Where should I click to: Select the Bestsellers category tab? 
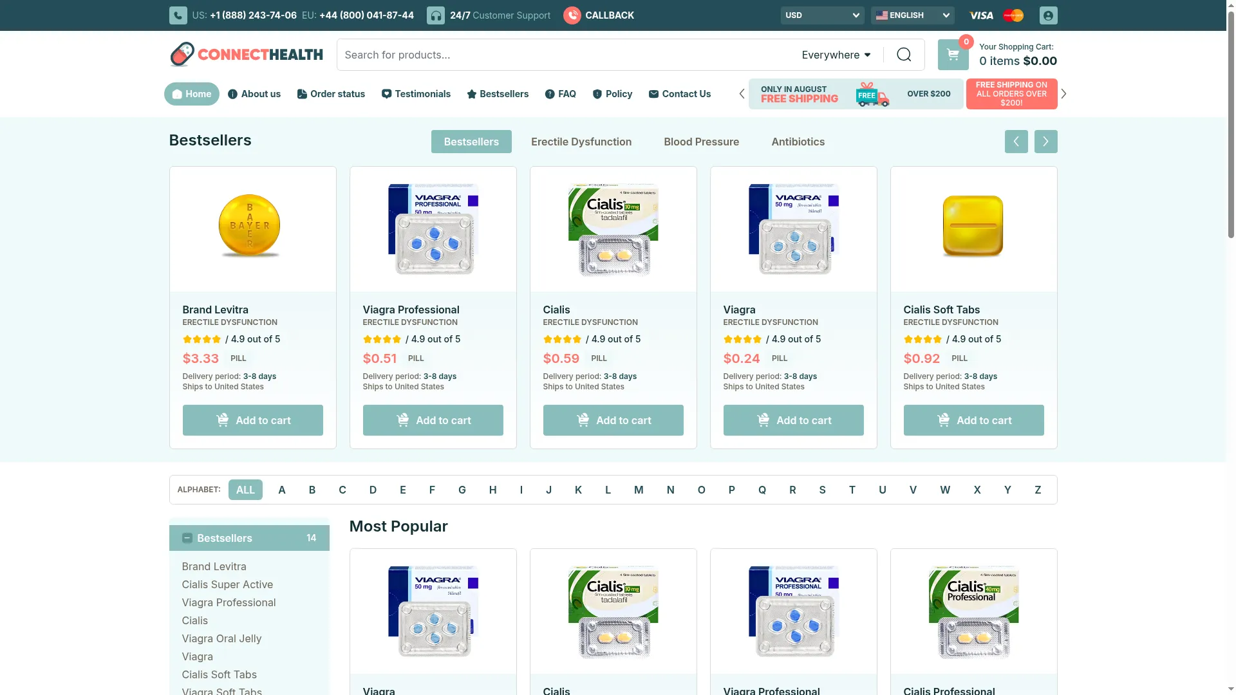tap(471, 142)
